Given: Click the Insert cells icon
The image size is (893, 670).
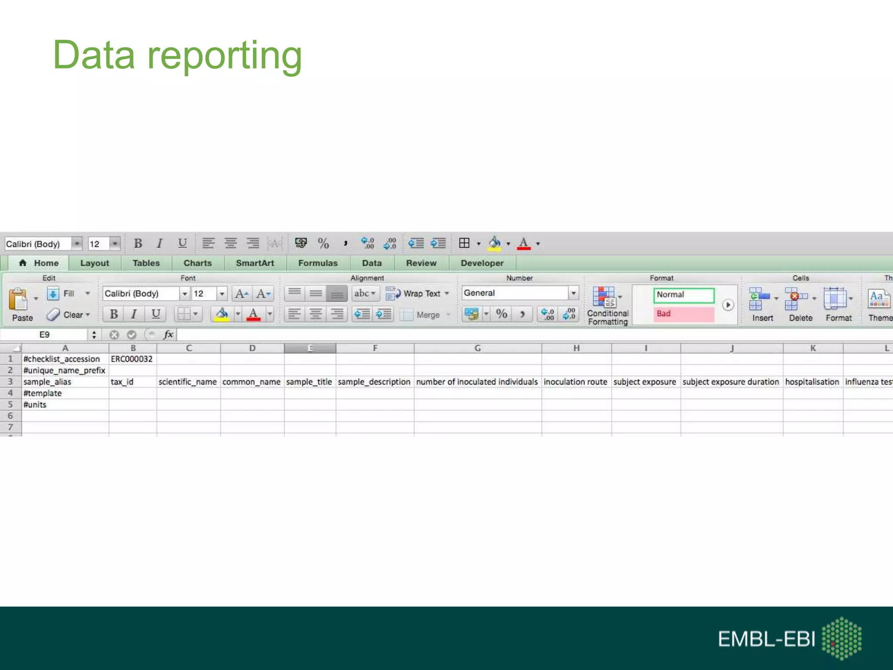Looking at the screenshot, I should [759, 299].
